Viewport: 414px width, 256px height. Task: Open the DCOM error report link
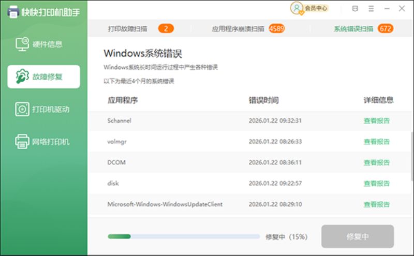(x=376, y=162)
